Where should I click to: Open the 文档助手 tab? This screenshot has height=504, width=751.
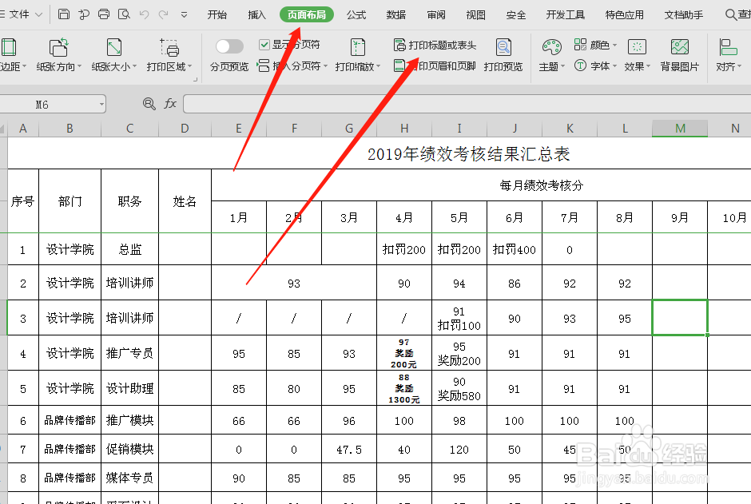[683, 15]
